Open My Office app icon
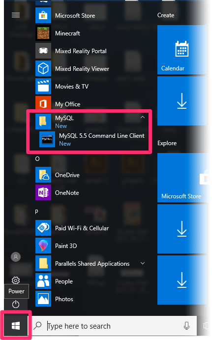Viewport: 212px width, 340px height. point(43,104)
